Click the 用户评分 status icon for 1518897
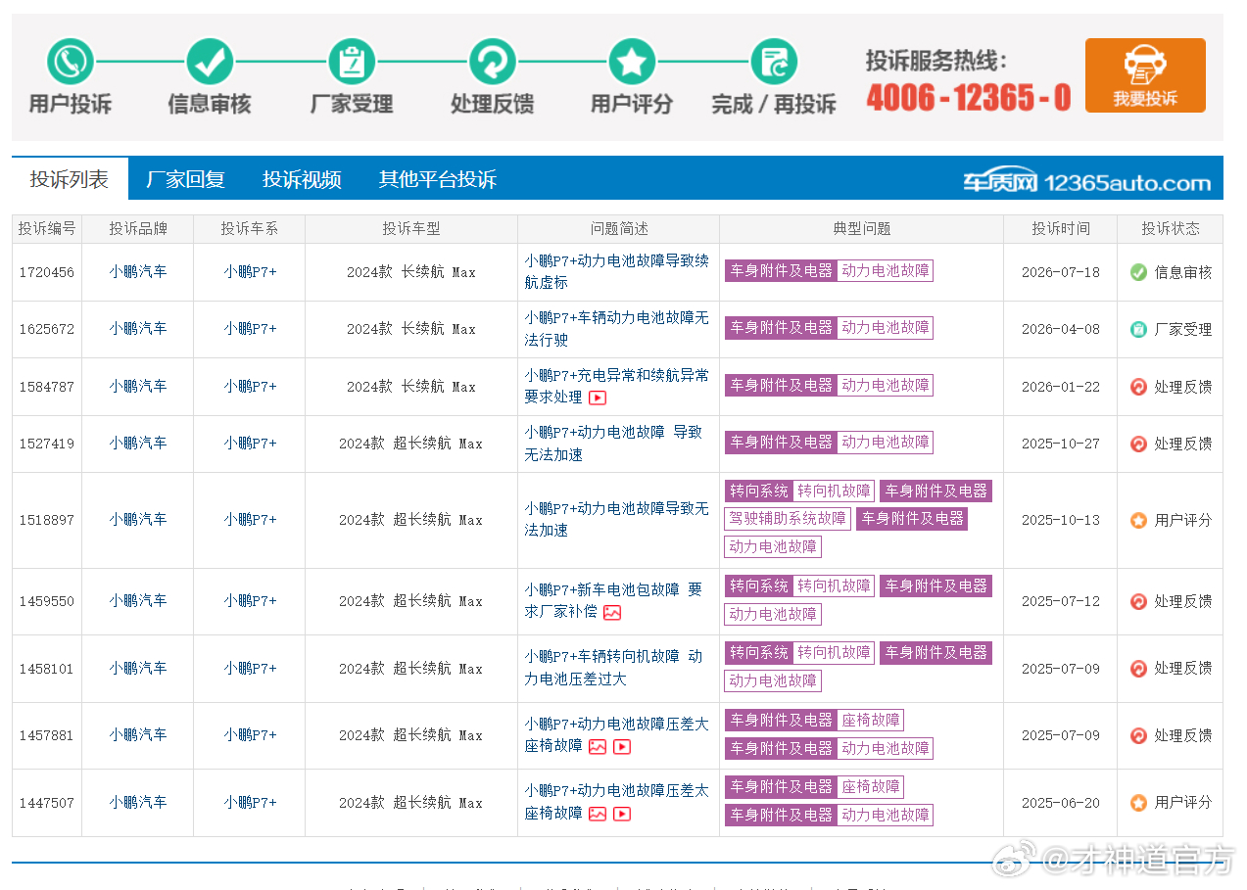This screenshot has width=1247, height=890. coord(1138,520)
